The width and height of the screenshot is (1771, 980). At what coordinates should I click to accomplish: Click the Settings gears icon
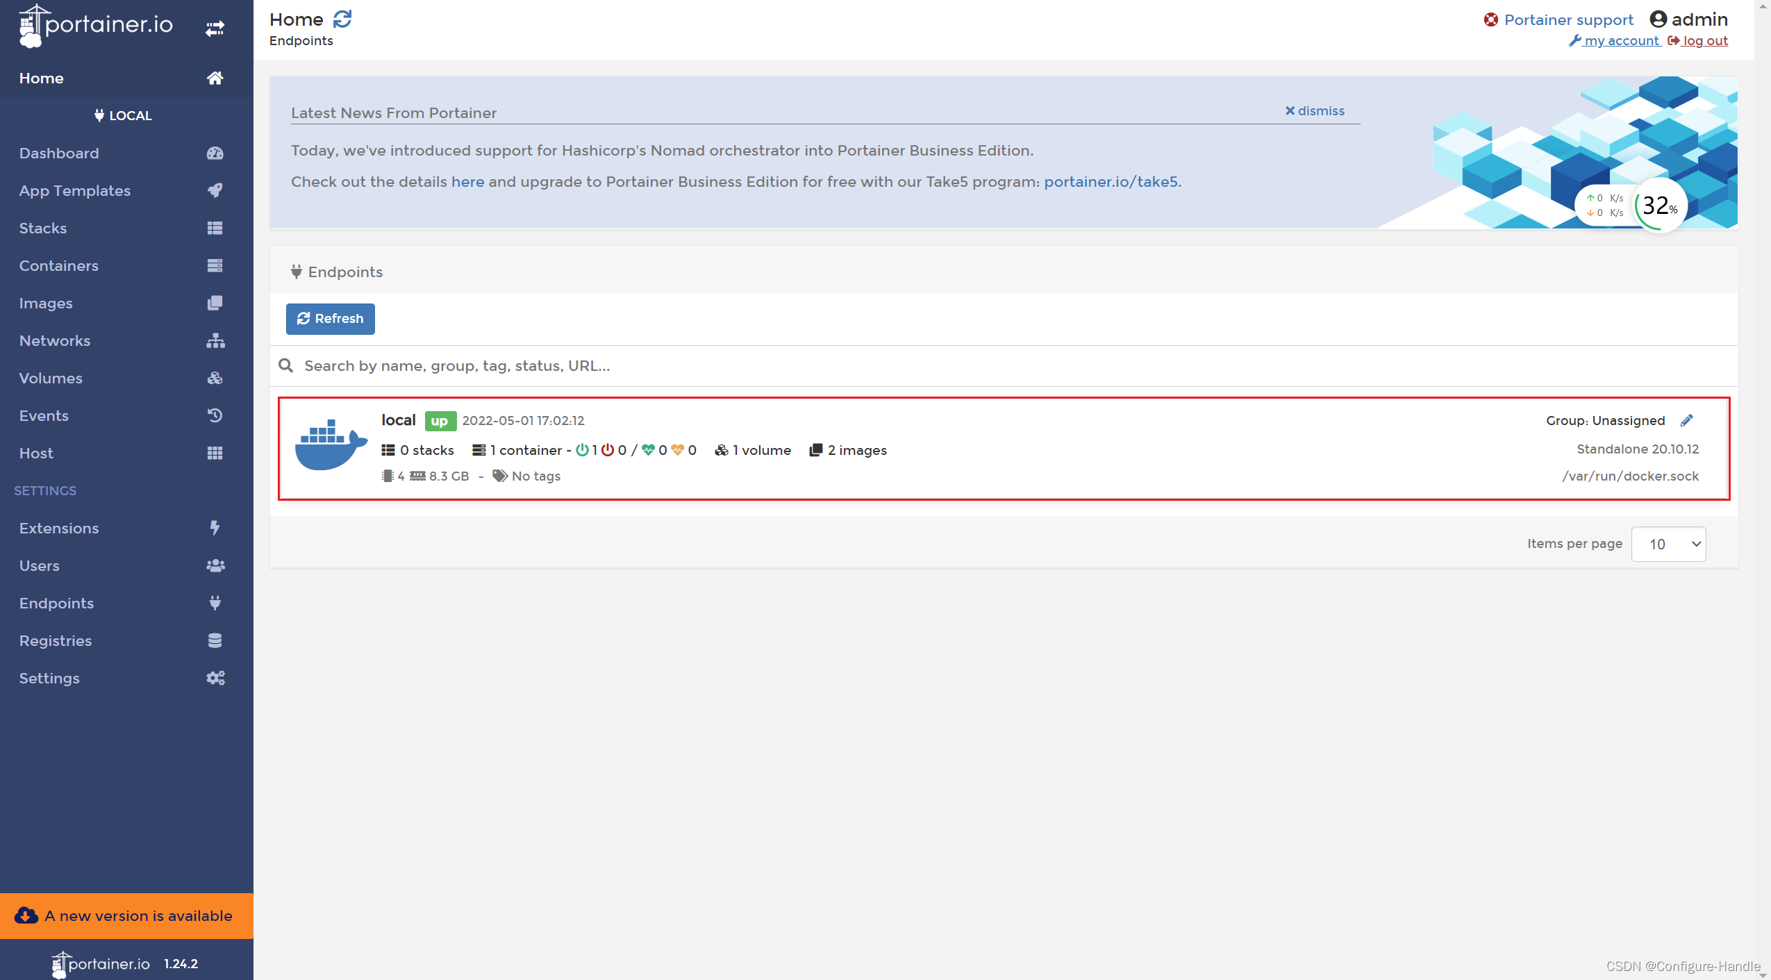(x=215, y=678)
